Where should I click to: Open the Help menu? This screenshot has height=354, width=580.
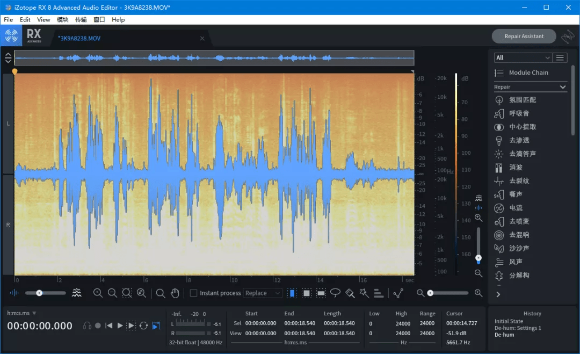(118, 19)
